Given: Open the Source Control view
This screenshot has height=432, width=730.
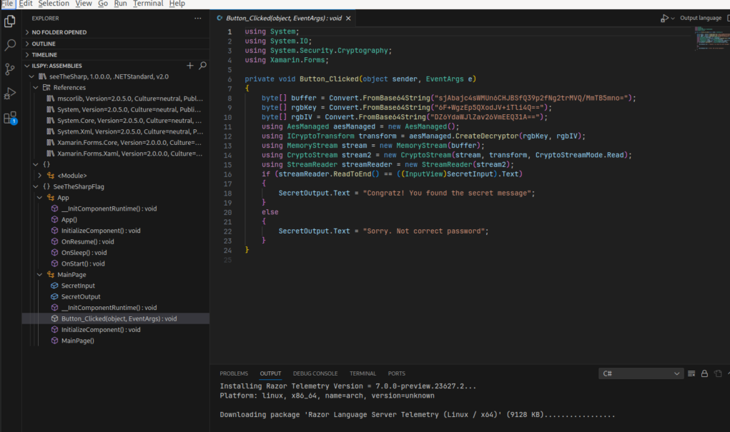Looking at the screenshot, I should click(x=10, y=69).
